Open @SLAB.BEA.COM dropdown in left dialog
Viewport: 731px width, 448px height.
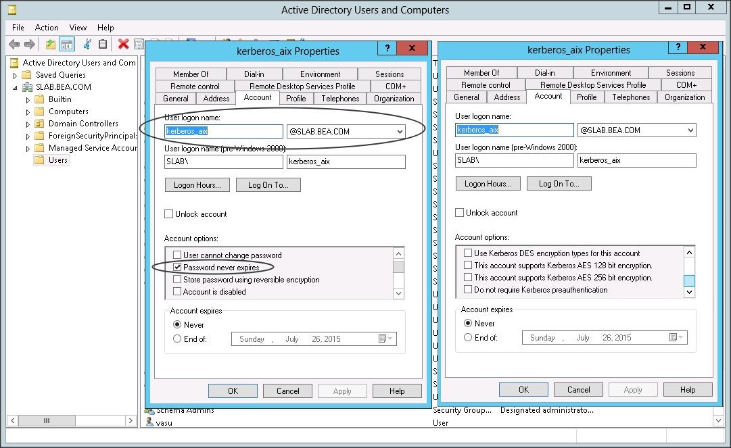(400, 131)
